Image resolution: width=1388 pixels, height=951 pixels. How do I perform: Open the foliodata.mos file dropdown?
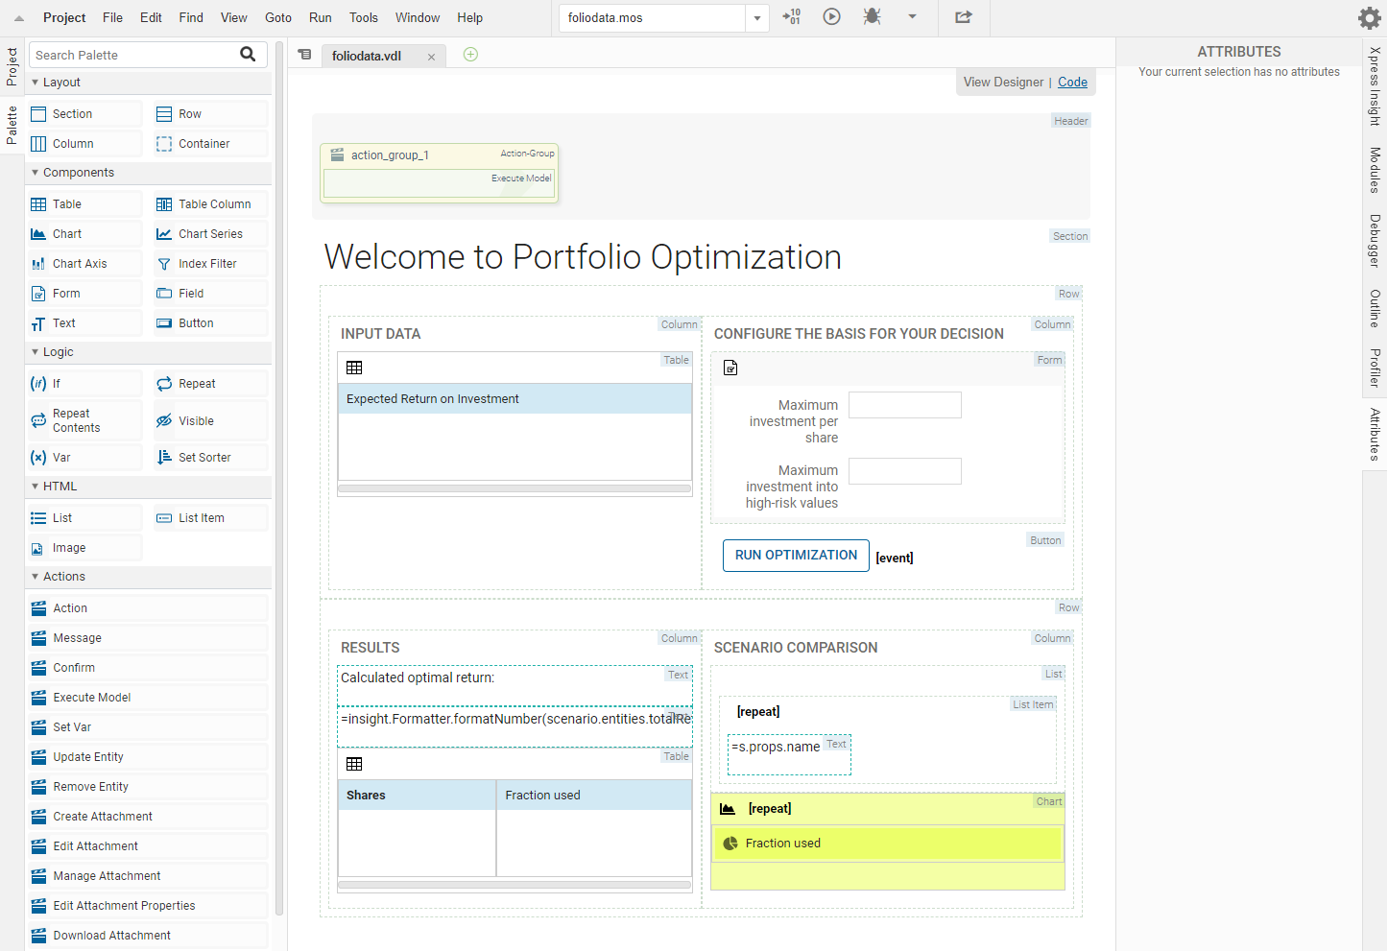[757, 18]
